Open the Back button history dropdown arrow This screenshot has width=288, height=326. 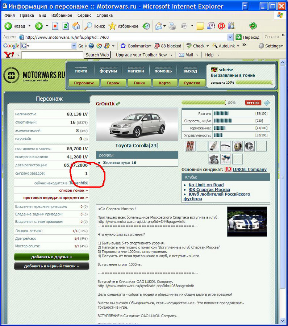[29, 26]
